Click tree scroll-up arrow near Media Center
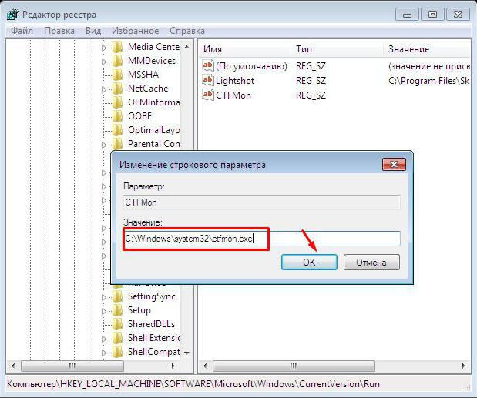477x398 pixels. point(186,47)
